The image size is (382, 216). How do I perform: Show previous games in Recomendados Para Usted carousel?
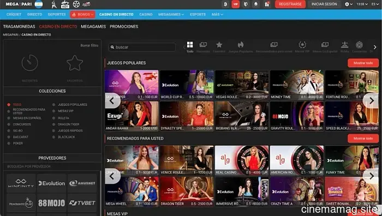112,176
